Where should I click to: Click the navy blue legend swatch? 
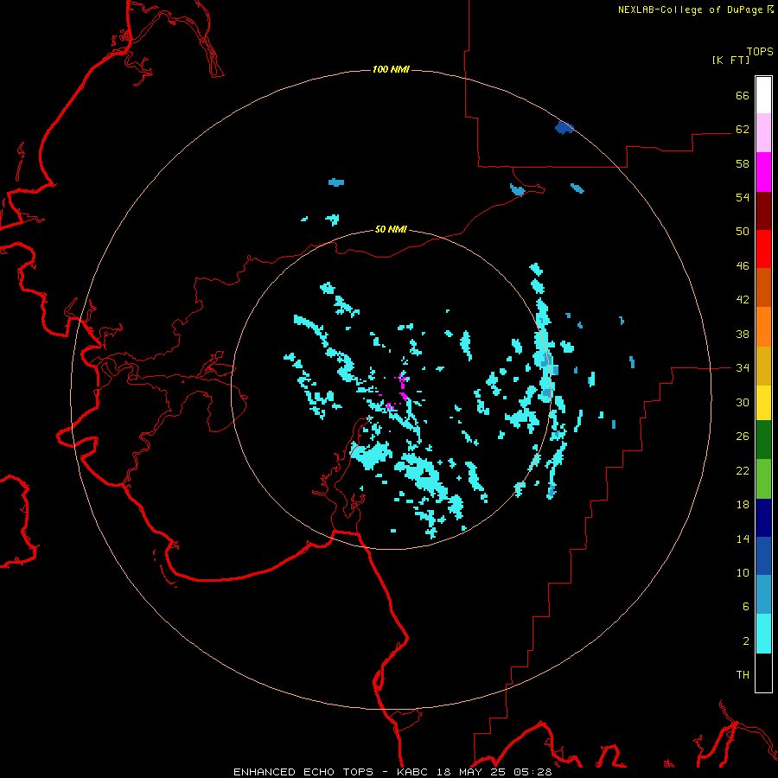pos(763,518)
